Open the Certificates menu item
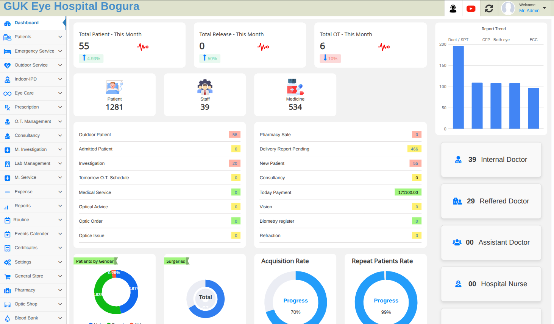The image size is (554, 324). (x=33, y=248)
